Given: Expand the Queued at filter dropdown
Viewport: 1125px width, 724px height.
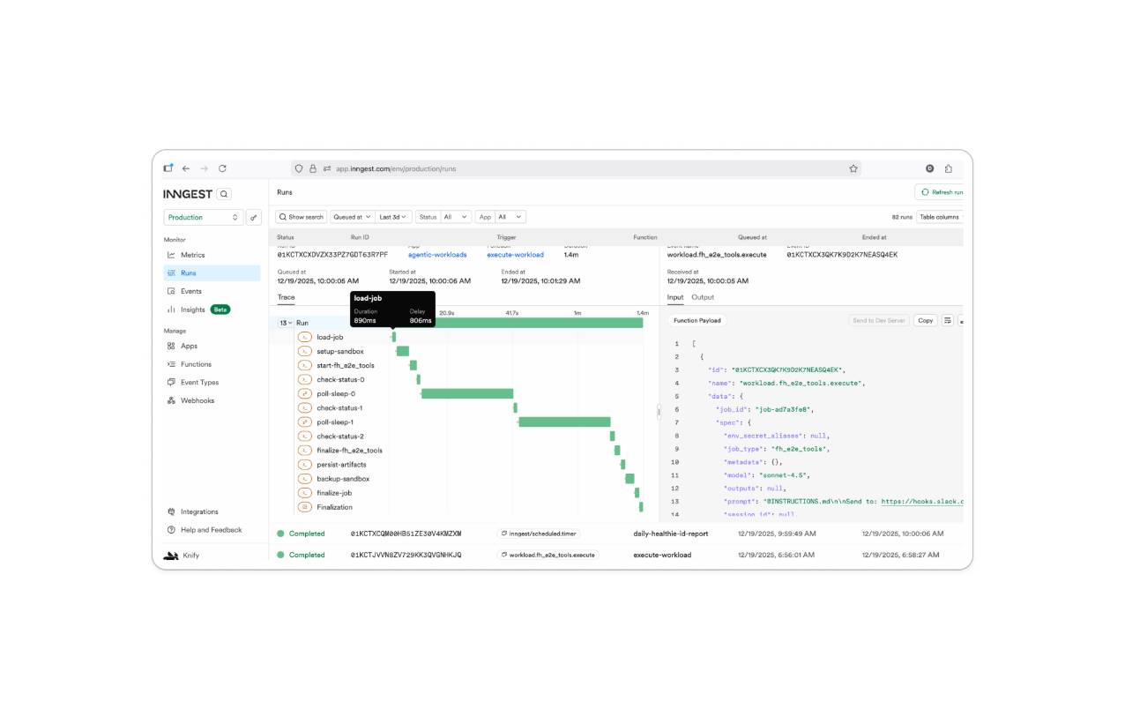Looking at the screenshot, I should 351,217.
